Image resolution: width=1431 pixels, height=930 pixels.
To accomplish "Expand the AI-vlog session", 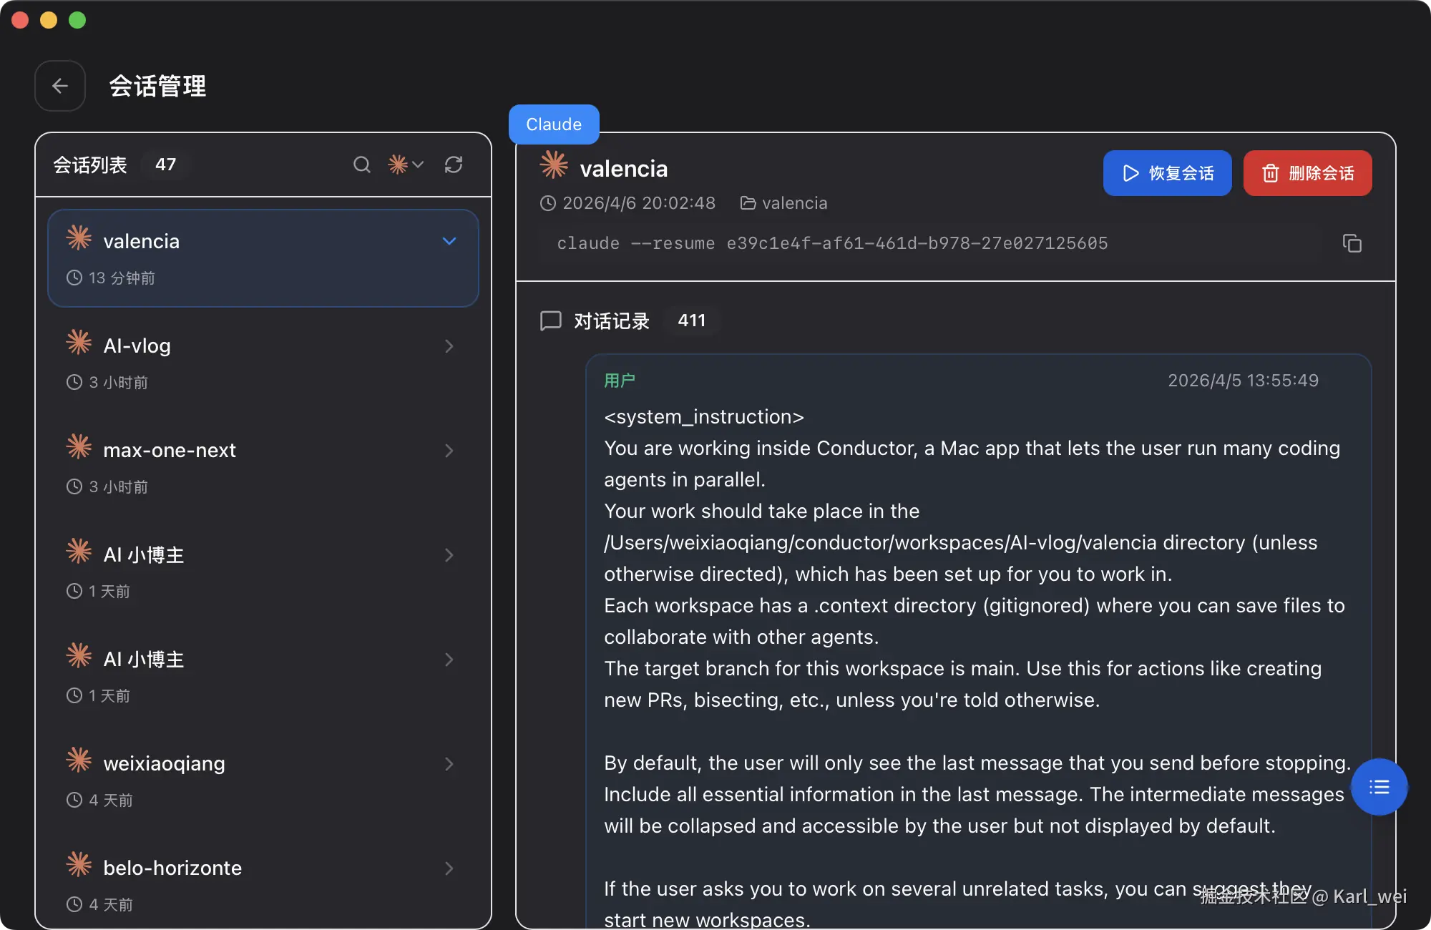I will click(449, 346).
